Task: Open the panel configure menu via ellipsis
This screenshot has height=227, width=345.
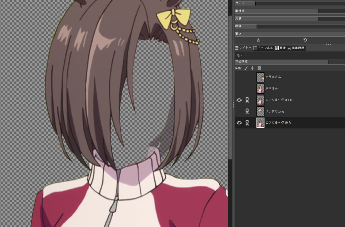Action: coord(328,44)
